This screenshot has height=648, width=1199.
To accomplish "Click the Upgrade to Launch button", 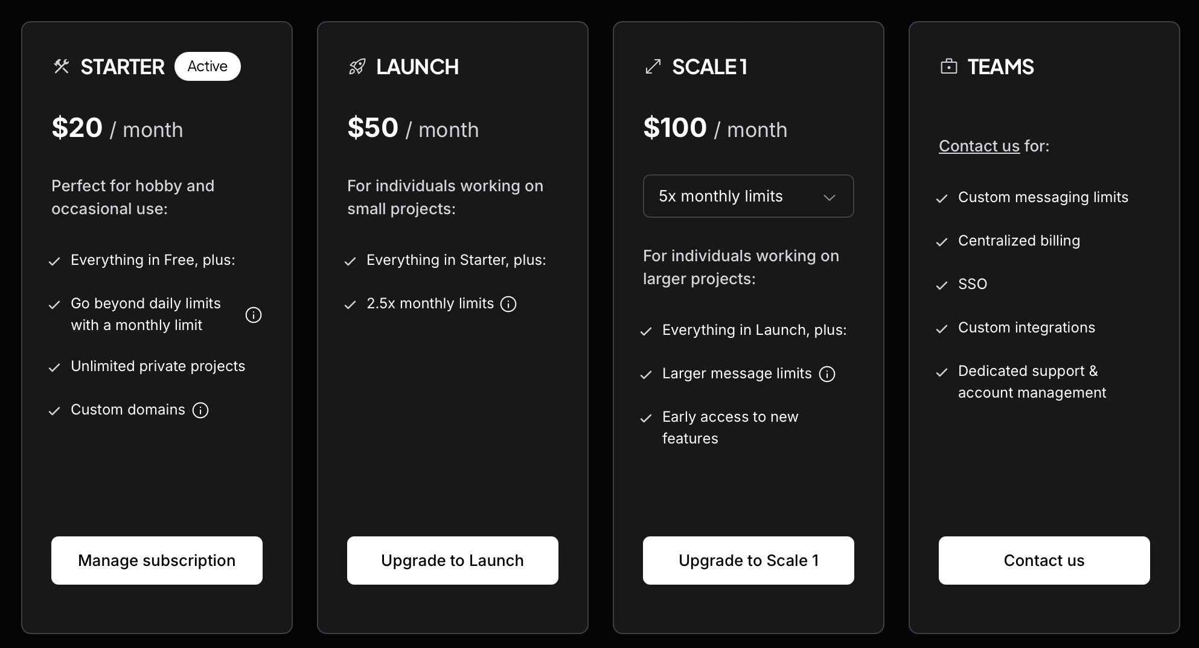I will pyautogui.click(x=453, y=561).
